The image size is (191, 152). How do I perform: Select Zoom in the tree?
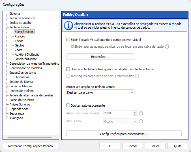(18, 50)
